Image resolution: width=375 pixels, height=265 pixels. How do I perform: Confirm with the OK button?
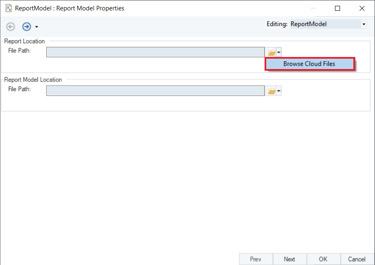323,259
